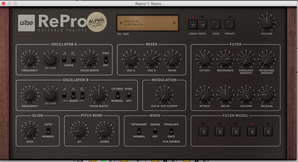This screenshot has height=162, width=298.
Task: Click Oscillator B Octave knob
Action: (x=50, y=95)
